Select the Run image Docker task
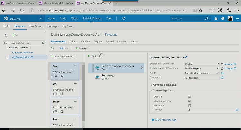The image size is (241, 130). pyautogui.click(x=107, y=77)
